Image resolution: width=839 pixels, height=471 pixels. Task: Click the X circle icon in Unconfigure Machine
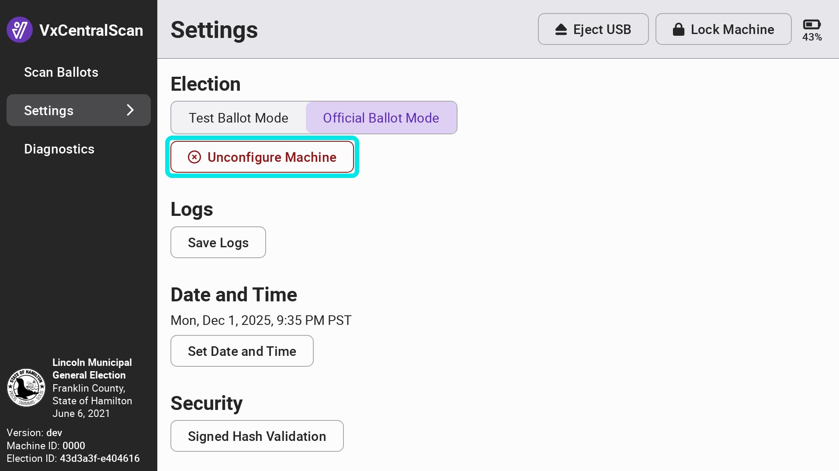tap(194, 157)
